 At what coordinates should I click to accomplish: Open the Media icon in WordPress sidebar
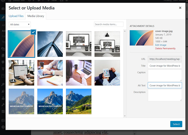click(x=3, y=49)
